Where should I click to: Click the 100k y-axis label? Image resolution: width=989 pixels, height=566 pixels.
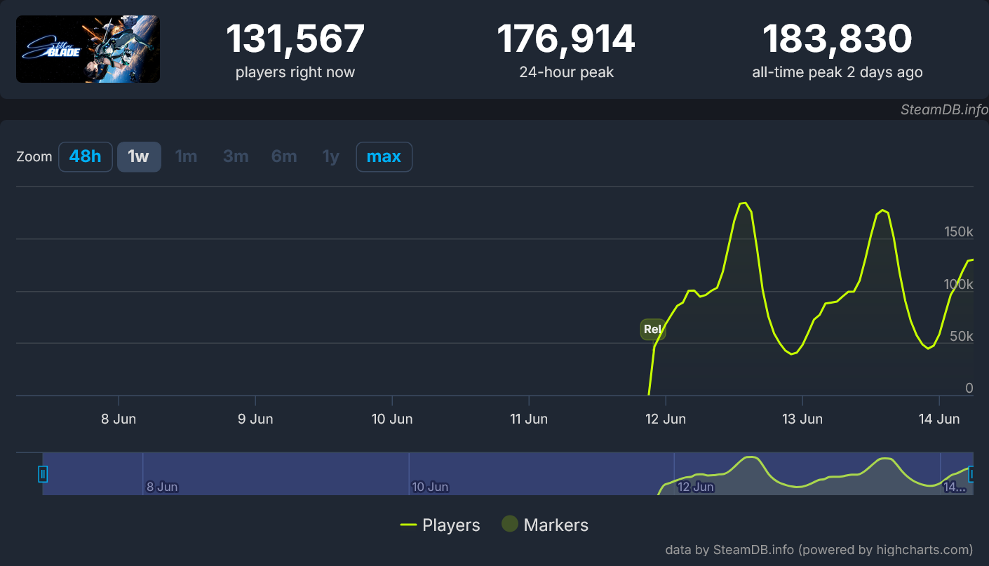click(x=959, y=284)
